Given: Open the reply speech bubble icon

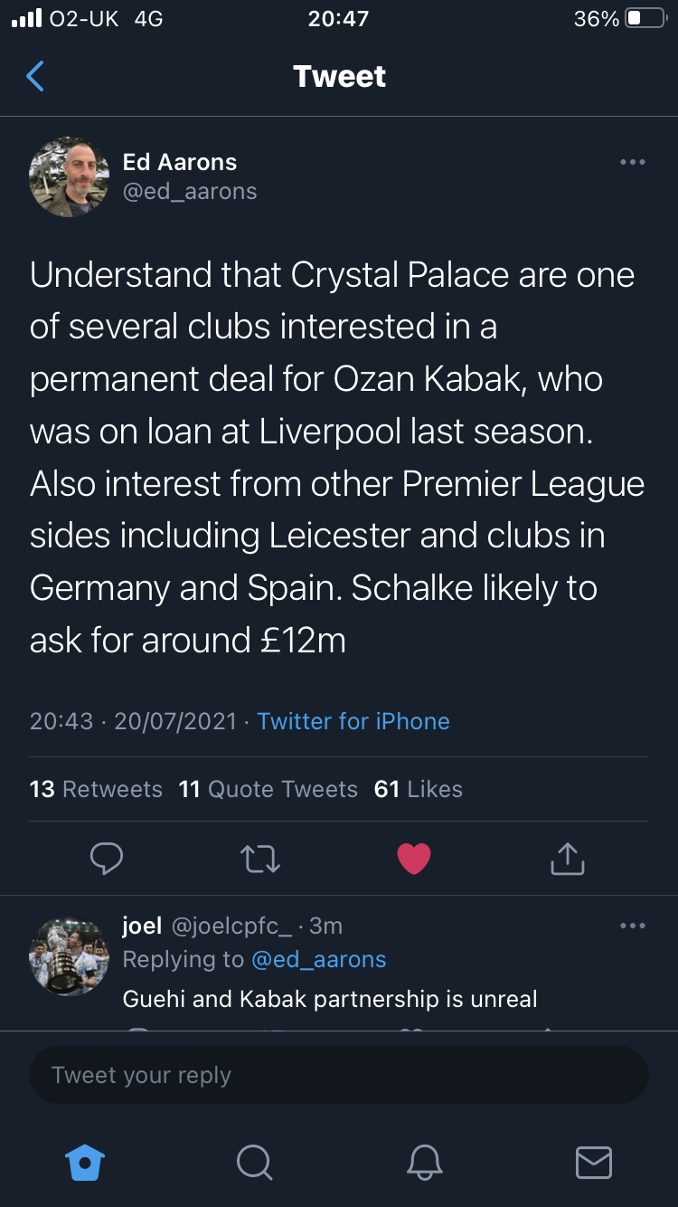Looking at the screenshot, I should point(107,858).
